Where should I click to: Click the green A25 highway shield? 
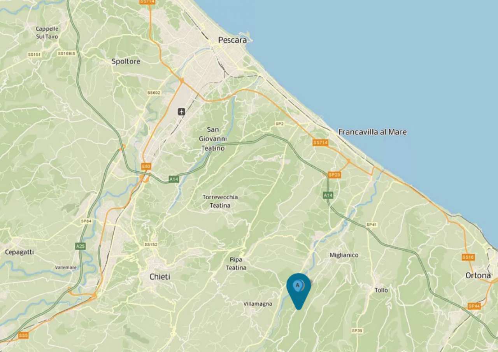point(81,246)
